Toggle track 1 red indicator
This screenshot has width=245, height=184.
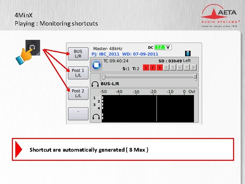(x=146, y=67)
